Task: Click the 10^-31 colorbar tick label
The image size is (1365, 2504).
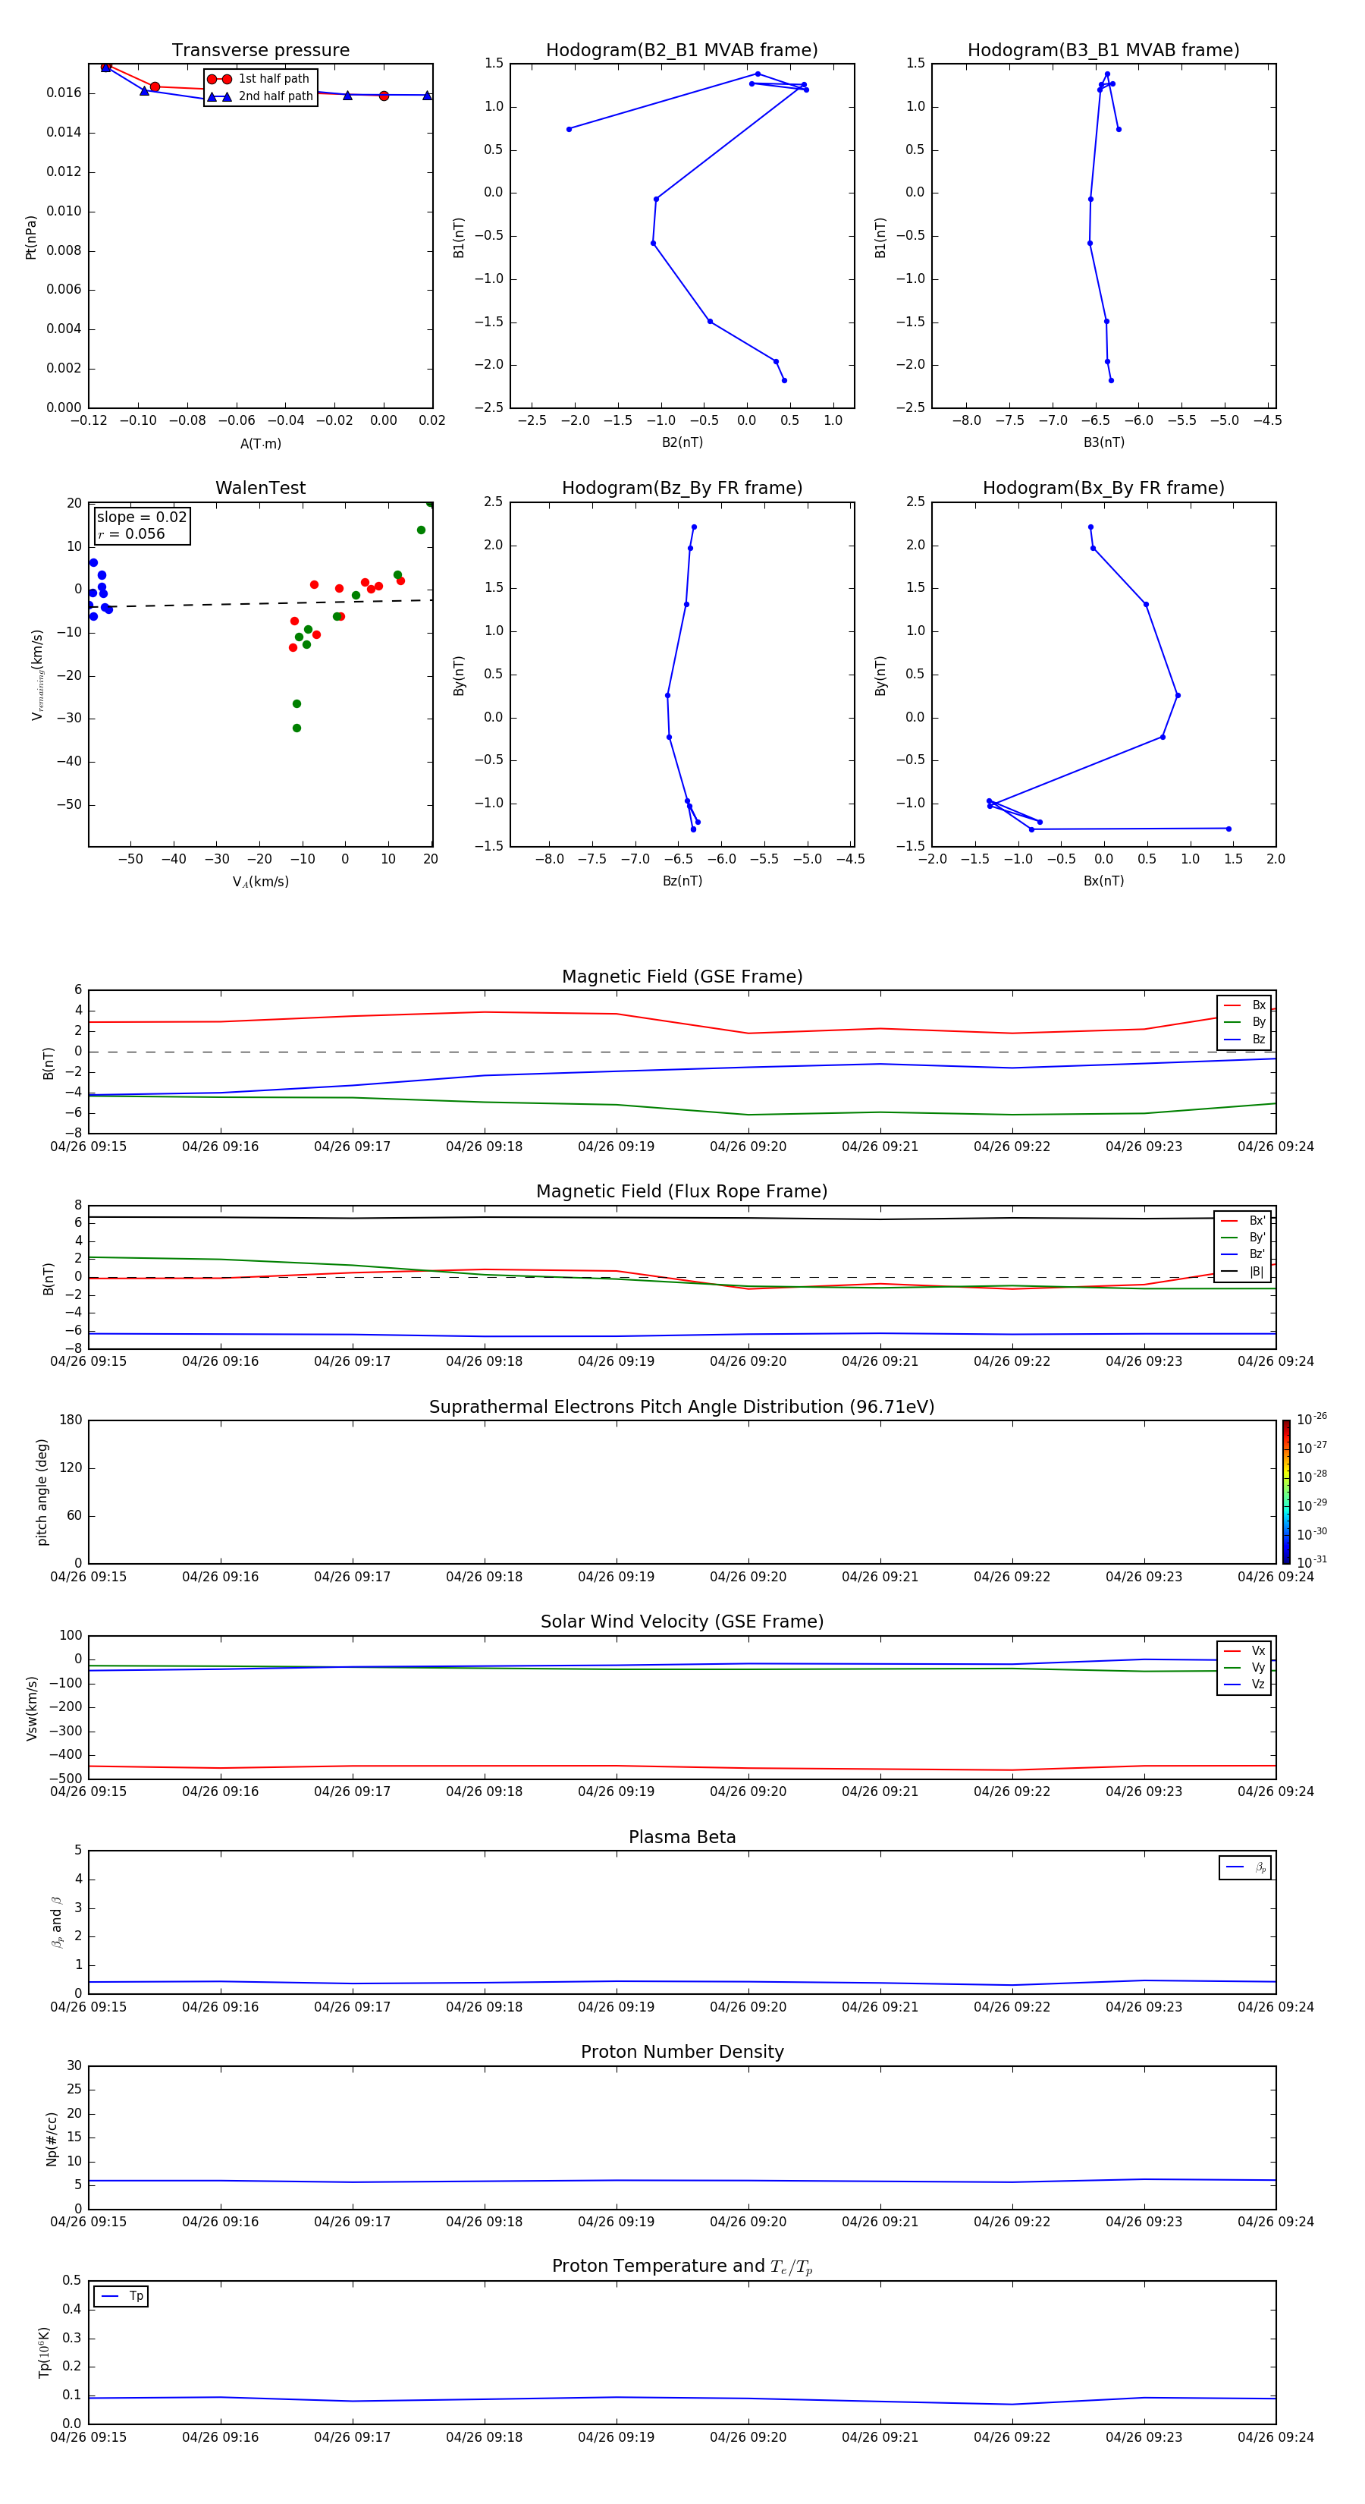Action: pyautogui.click(x=1312, y=1562)
